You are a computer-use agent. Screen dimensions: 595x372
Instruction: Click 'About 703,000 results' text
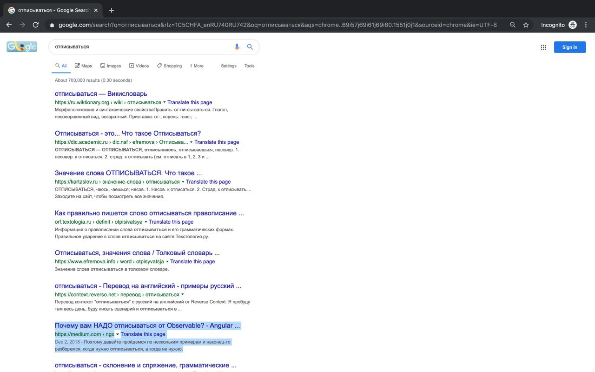pyautogui.click(x=93, y=80)
